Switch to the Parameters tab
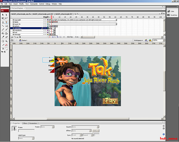Screen dimensions: 179x142 pos(33,123)
